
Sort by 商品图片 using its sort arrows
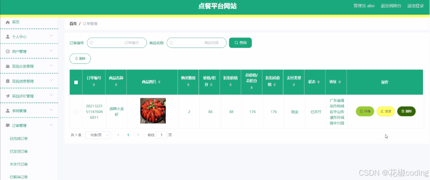(x=159, y=82)
